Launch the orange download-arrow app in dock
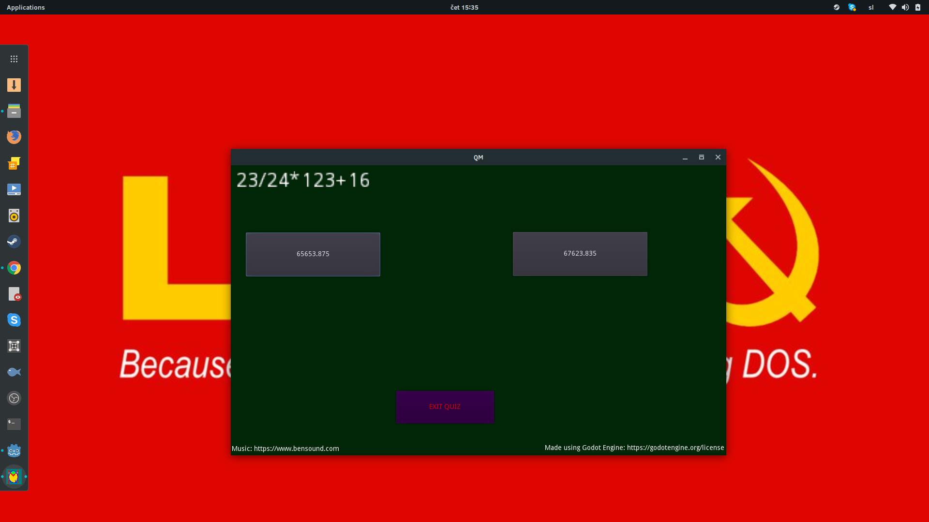Image resolution: width=929 pixels, height=522 pixels. pos(14,85)
